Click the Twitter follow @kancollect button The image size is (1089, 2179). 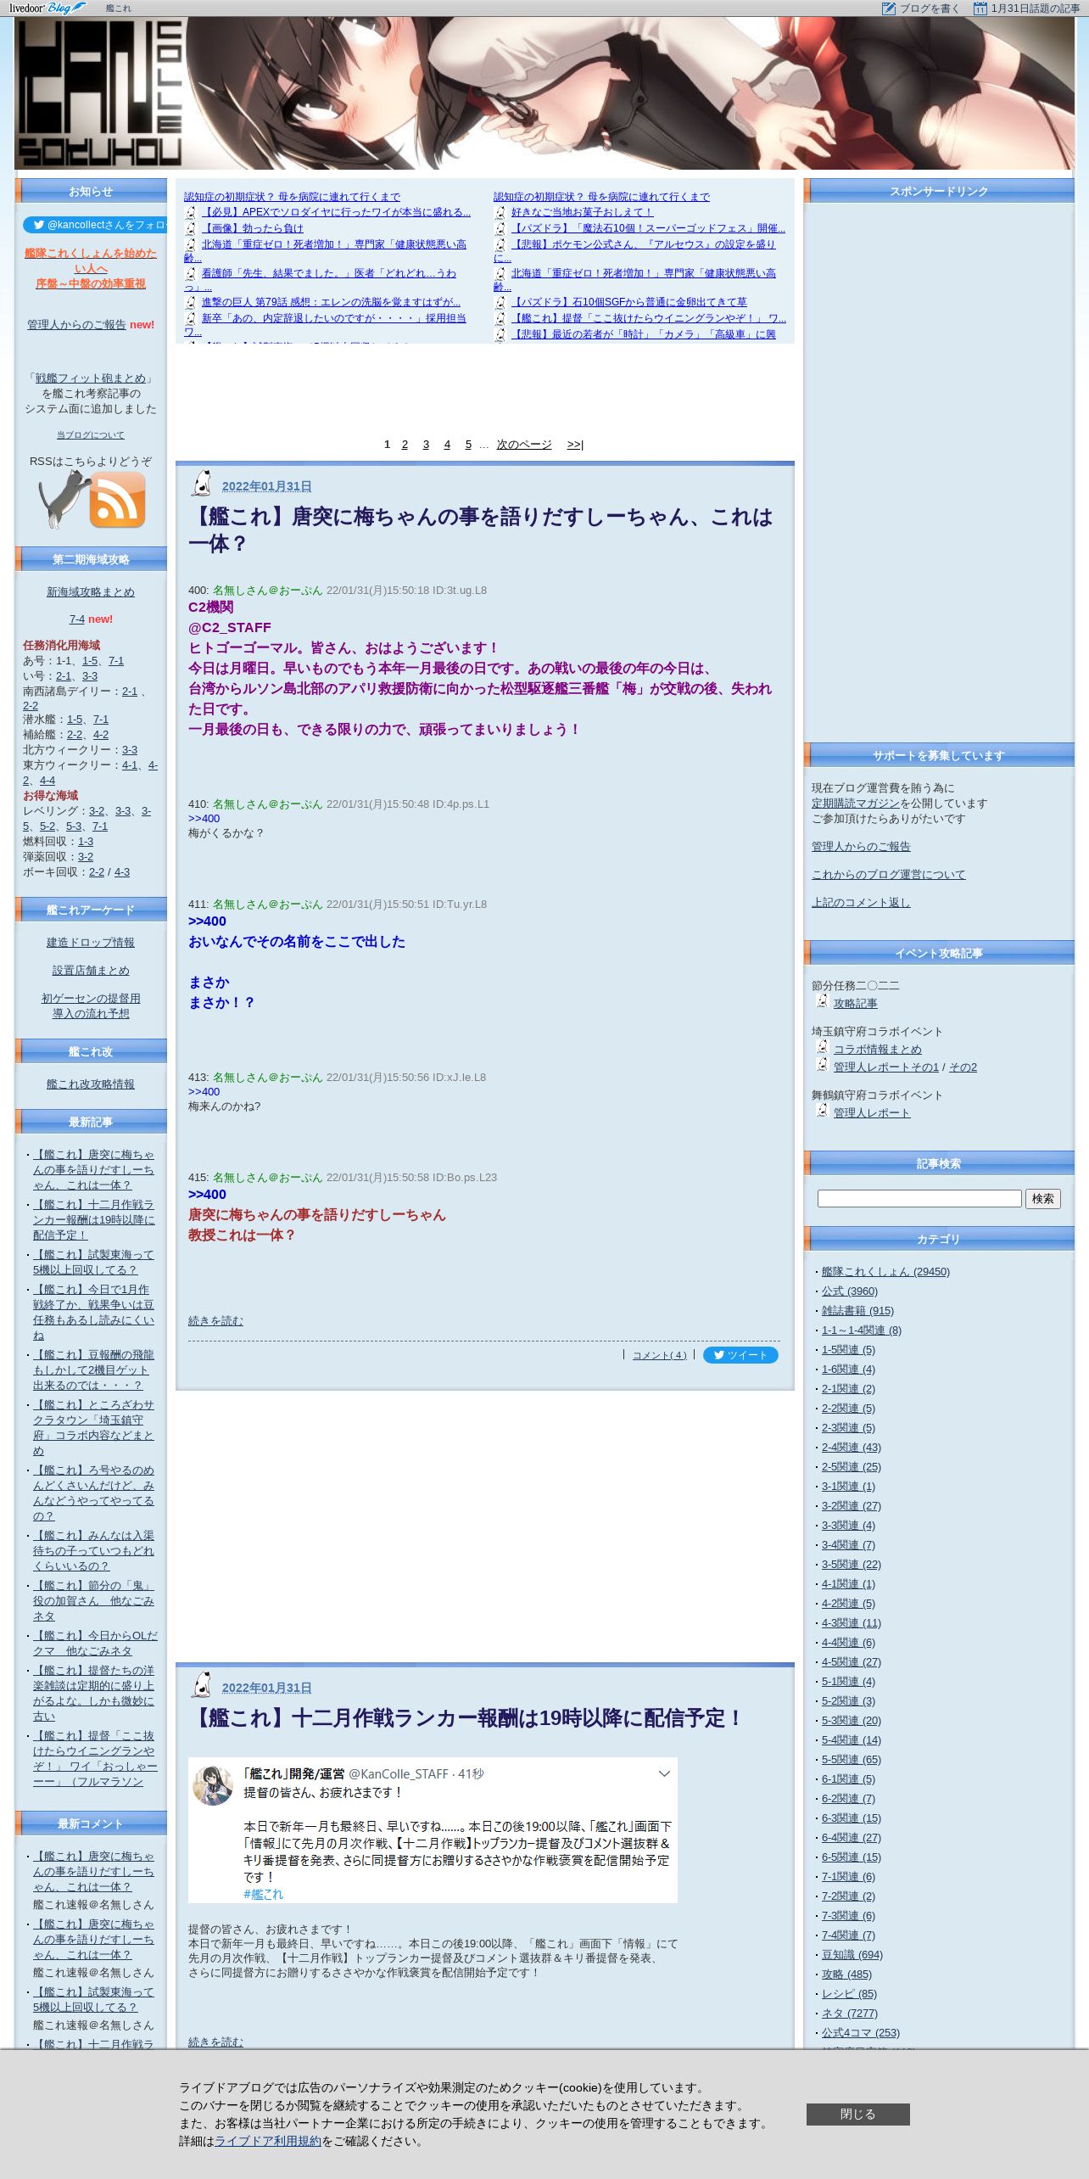coord(95,225)
